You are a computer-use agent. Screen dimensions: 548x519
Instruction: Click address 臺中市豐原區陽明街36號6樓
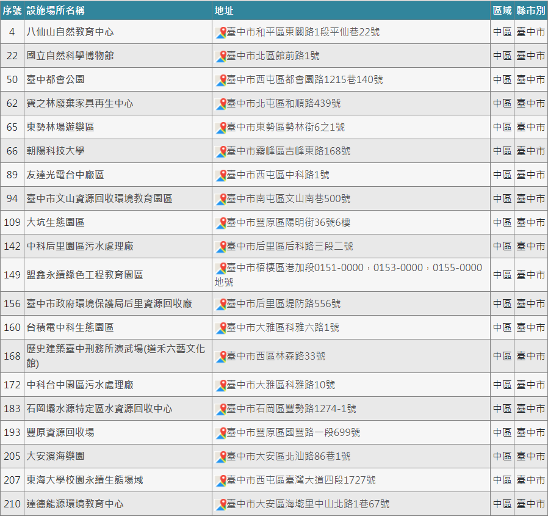[288, 222]
